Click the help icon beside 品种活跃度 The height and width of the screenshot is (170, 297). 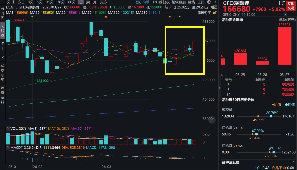(x=293, y=162)
